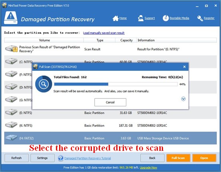Close the Full Scan dialog

[x=184, y=67]
